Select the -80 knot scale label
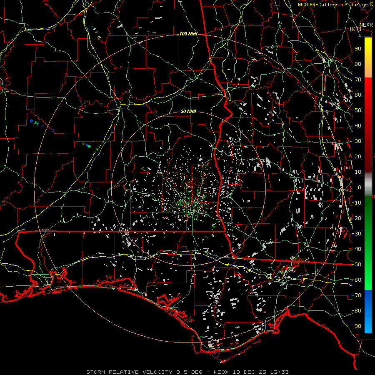This screenshot has width=375, height=375. pyautogui.click(x=356, y=311)
